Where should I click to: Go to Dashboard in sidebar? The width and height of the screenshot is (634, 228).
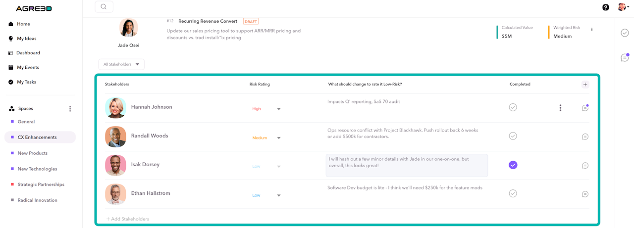point(28,53)
